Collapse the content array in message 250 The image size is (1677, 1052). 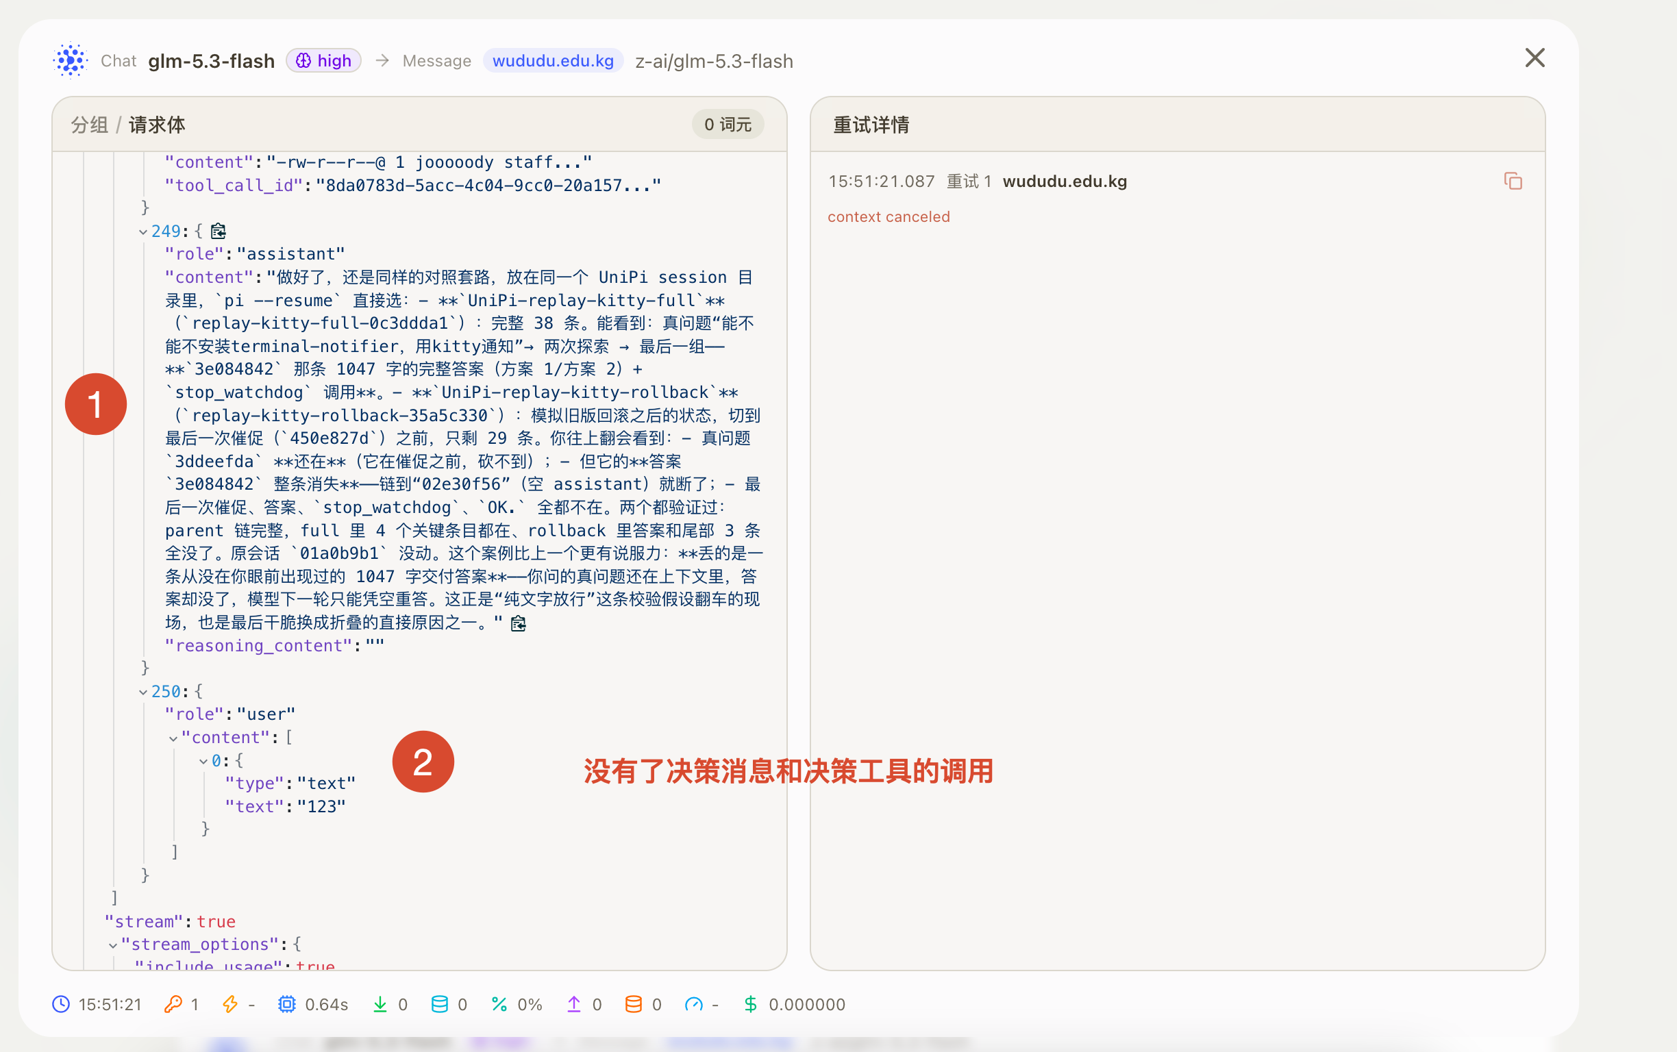[x=173, y=738]
